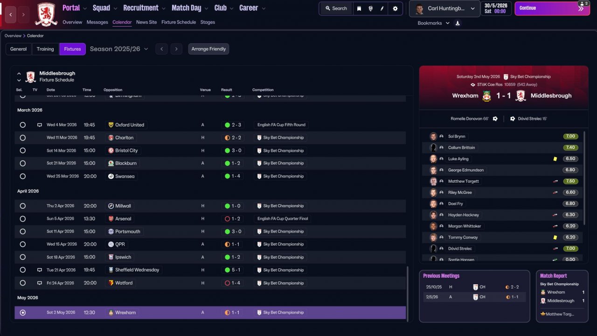This screenshot has width=597, height=336.
Task: Click the pencil edit icon in the toolbar
Action: 382,8
